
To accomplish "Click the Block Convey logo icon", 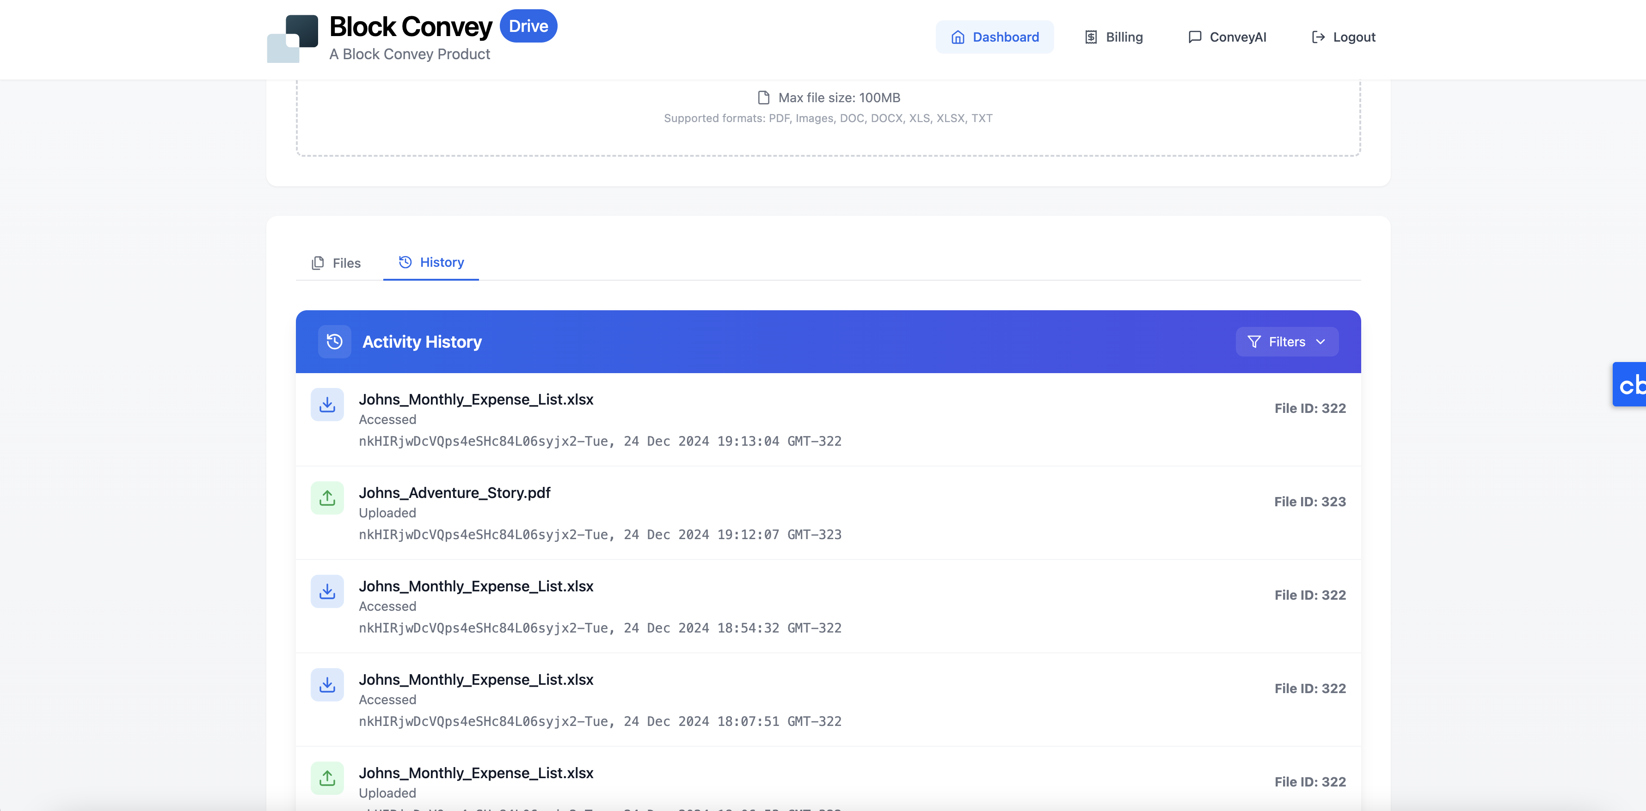I will 293,38.
